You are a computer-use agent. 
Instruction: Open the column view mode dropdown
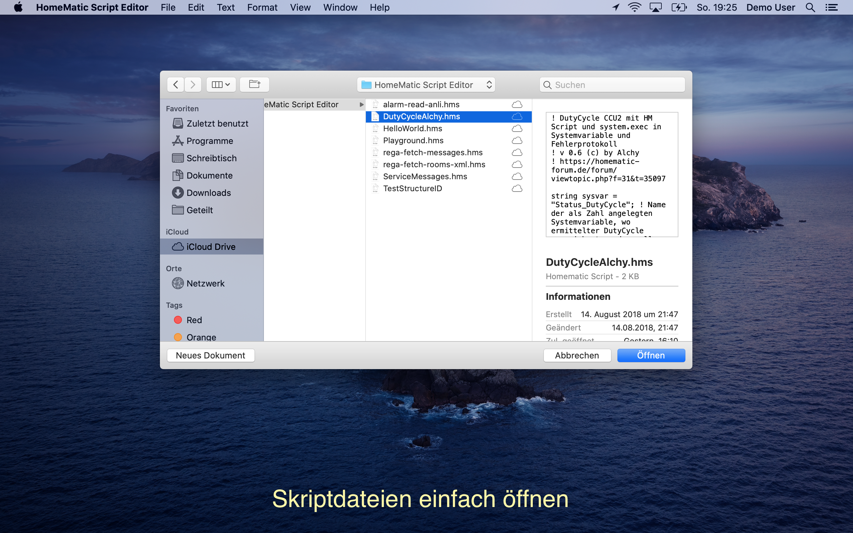tap(221, 85)
